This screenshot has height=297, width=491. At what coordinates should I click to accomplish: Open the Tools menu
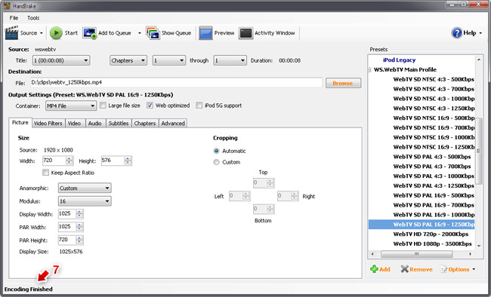pyautogui.click(x=33, y=18)
